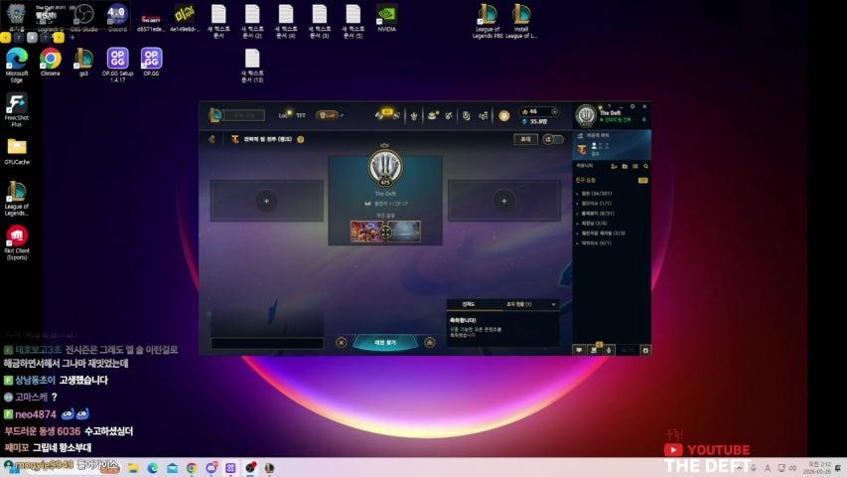Open the FreecShot Plus desktop icon
This screenshot has width=847, height=477.
pyautogui.click(x=17, y=109)
